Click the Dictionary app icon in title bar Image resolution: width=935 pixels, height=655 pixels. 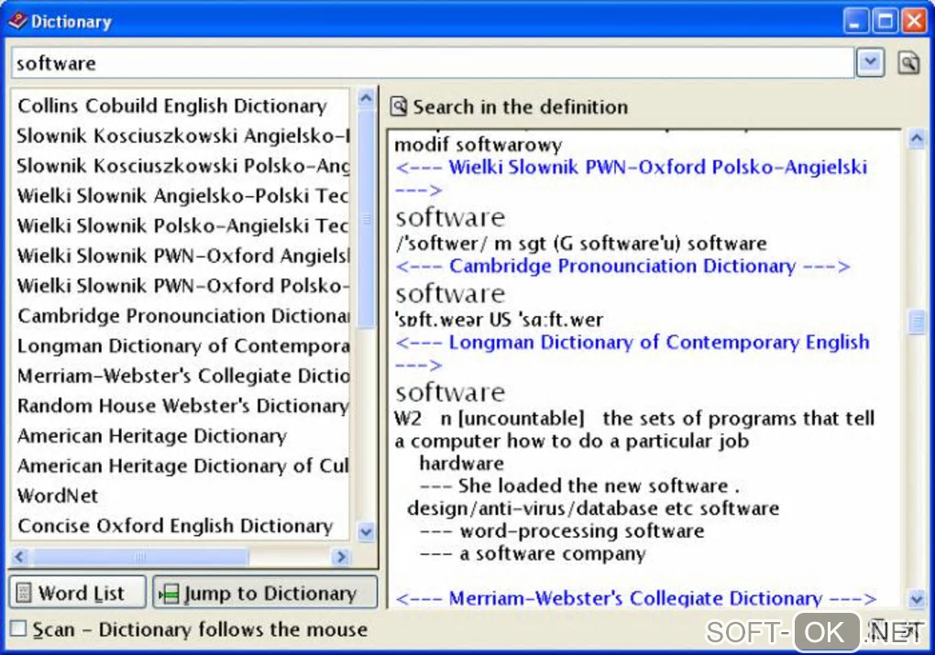17,21
